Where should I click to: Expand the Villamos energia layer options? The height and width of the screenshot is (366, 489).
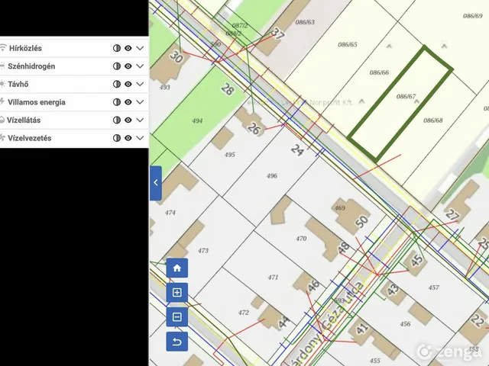pyautogui.click(x=140, y=102)
